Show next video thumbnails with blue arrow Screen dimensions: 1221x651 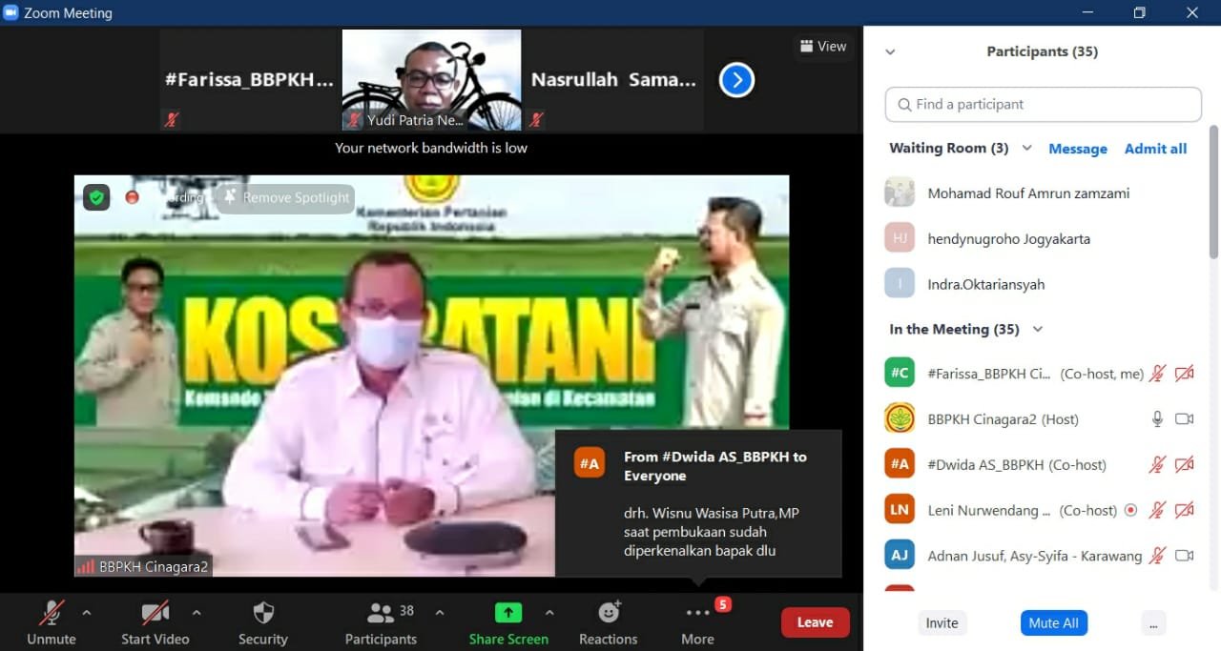[736, 80]
